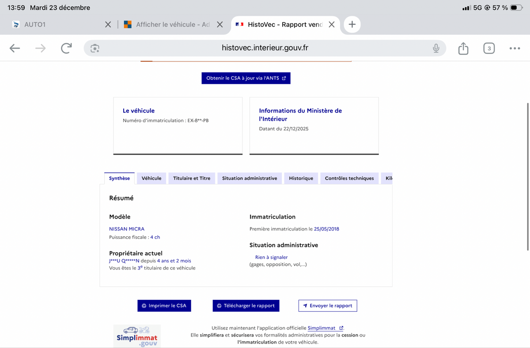Click the back navigation arrow
This screenshot has width=530, height=348.
15,48
